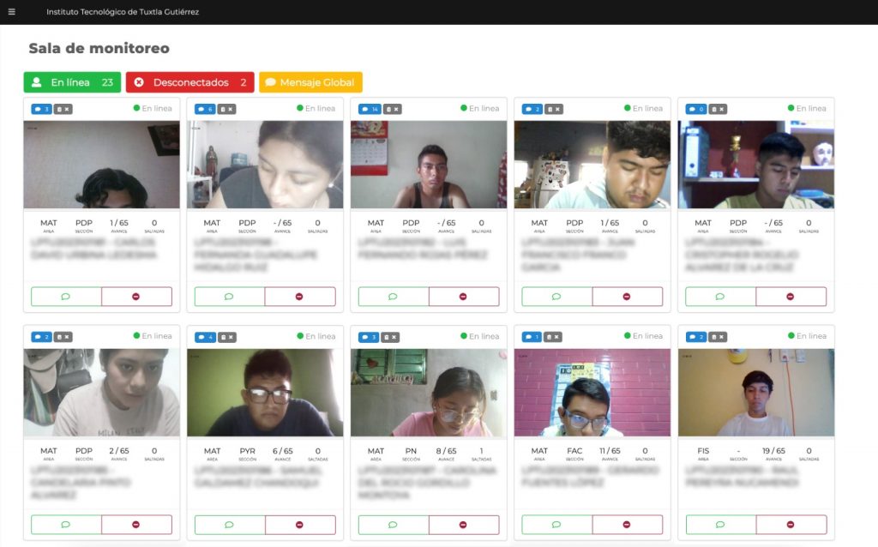This screenshot has height=547, width=878.
Task: Open the hamburger menu in top bar
Action: point(12,12)
